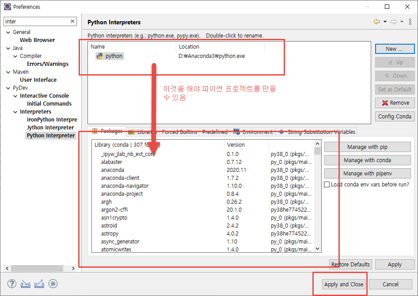Collapse the General tree node
The image size is (418, 296).
point(8,32)
